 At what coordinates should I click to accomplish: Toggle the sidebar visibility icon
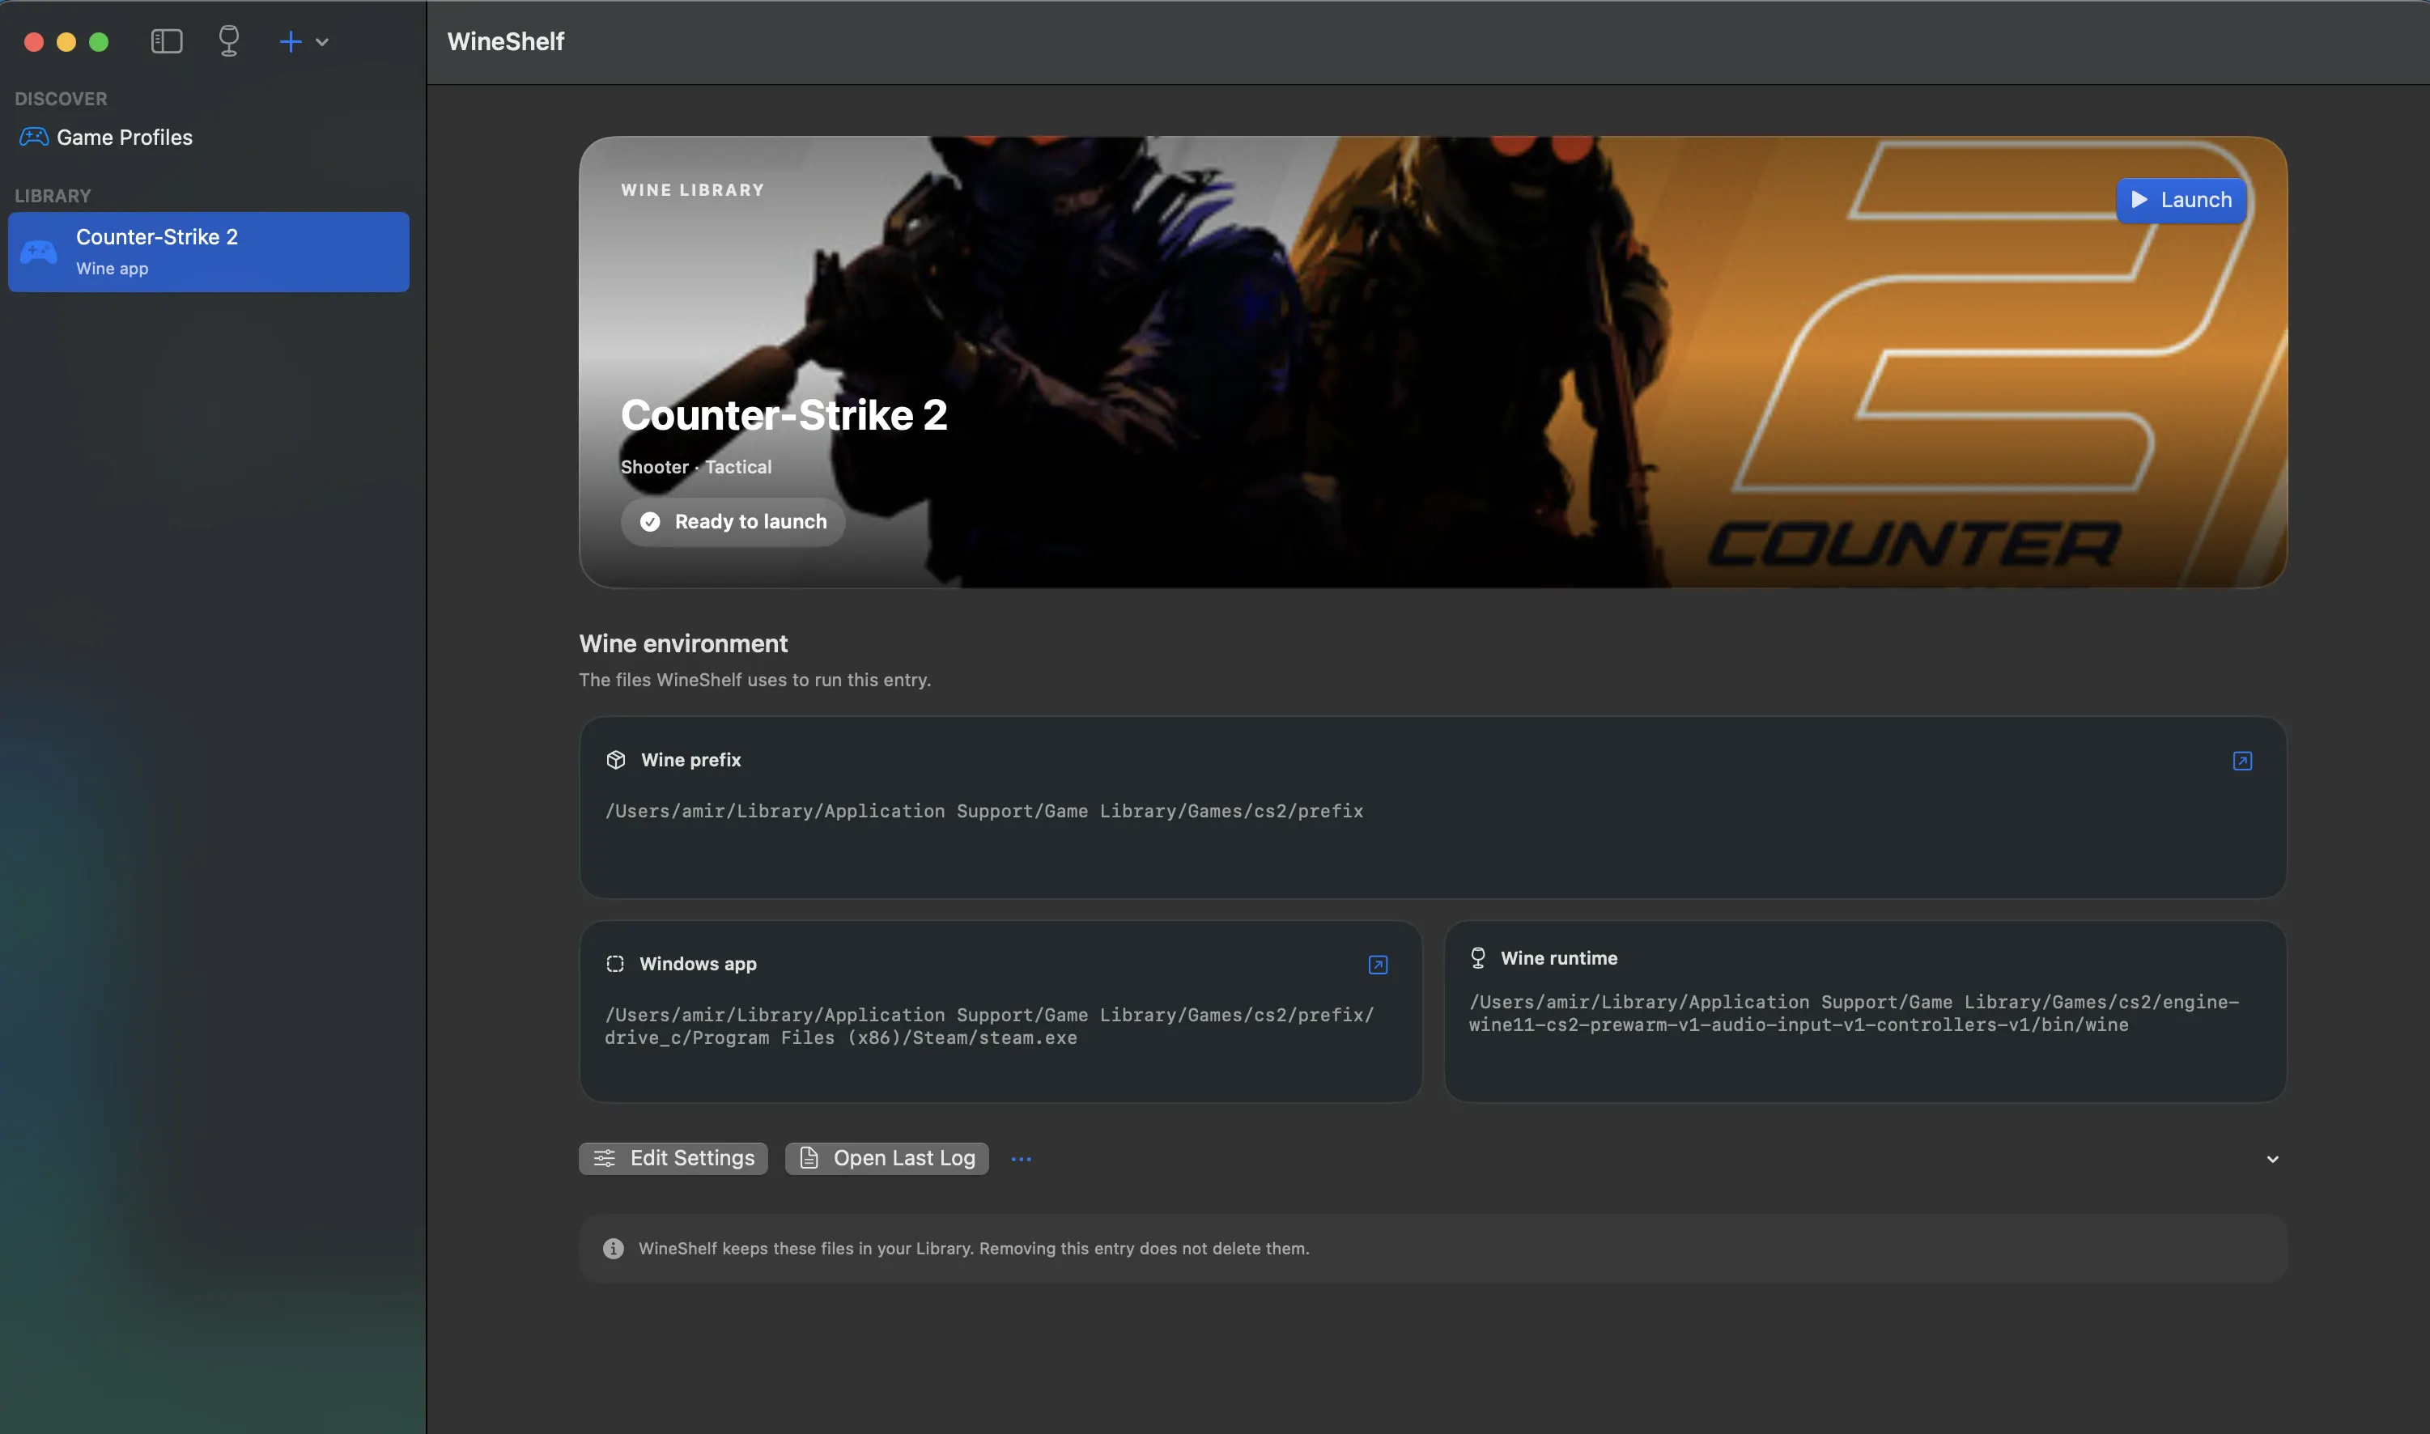point(166,41)
